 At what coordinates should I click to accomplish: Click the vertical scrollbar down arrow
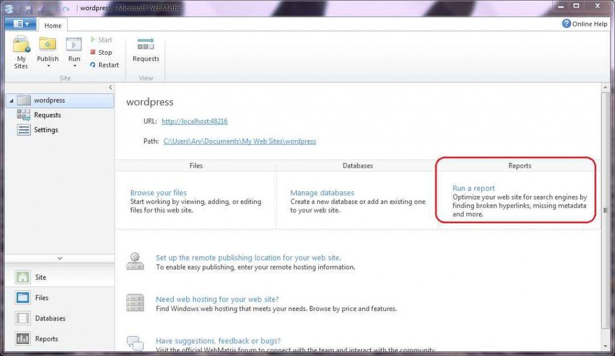click(x=605, y=346)
